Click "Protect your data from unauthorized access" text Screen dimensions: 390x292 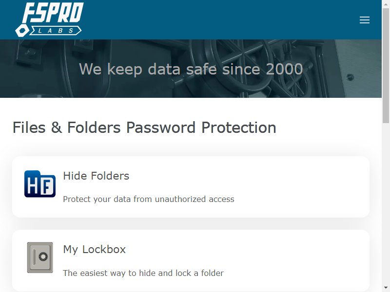pos(149,199)
